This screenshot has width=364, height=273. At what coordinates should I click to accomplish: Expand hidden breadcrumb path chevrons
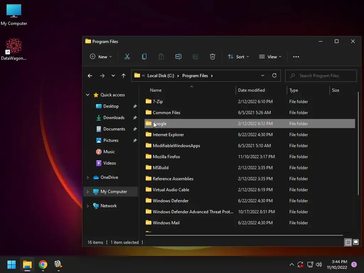pyautogui.click(x=143, y=75)
